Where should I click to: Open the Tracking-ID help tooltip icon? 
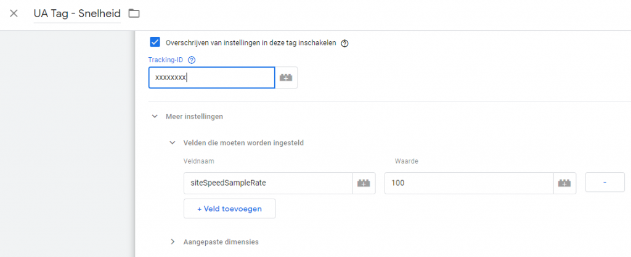pos(192,60)
